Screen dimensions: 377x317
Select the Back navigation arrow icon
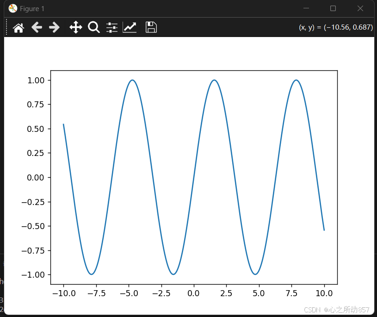(37, 27)
